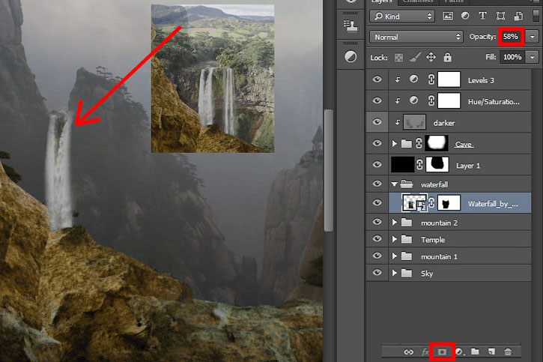543x362 pixels.
Task: Open the Adjustments panel icon
Action: (x=351, y=56)
